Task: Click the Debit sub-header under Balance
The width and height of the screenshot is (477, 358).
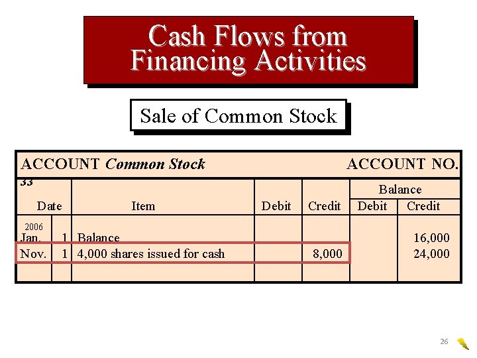Action: (x=372, y=206)
